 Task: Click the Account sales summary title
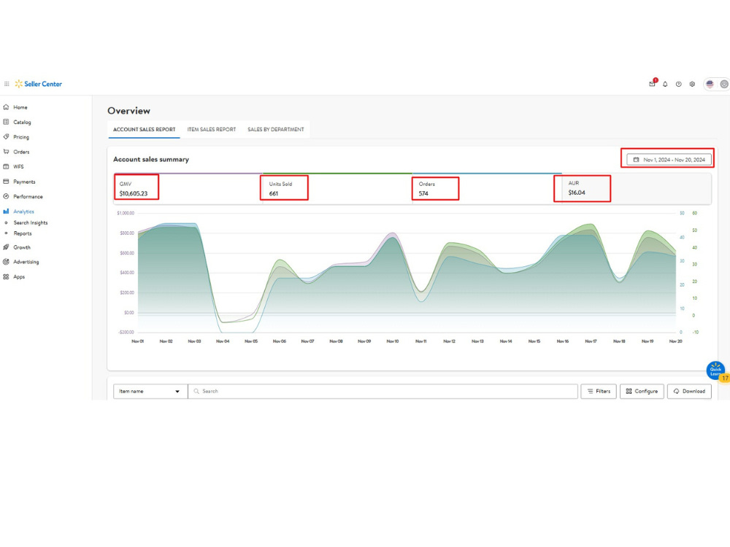[x=151, y=159]
